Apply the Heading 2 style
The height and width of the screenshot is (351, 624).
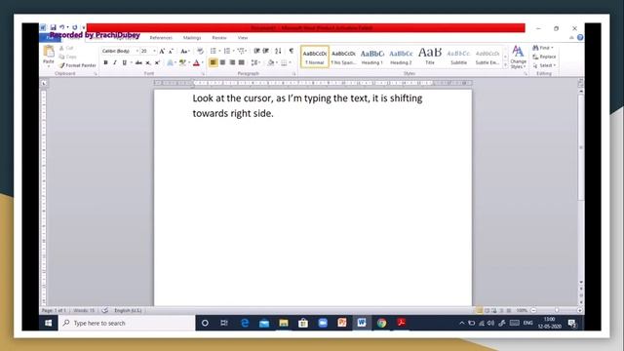click(x=401, y=57)
